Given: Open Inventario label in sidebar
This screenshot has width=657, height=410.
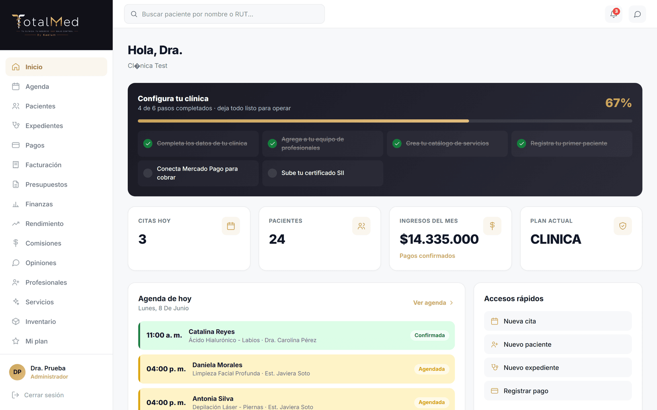Looking at the screenshot, I should [41, 321].
